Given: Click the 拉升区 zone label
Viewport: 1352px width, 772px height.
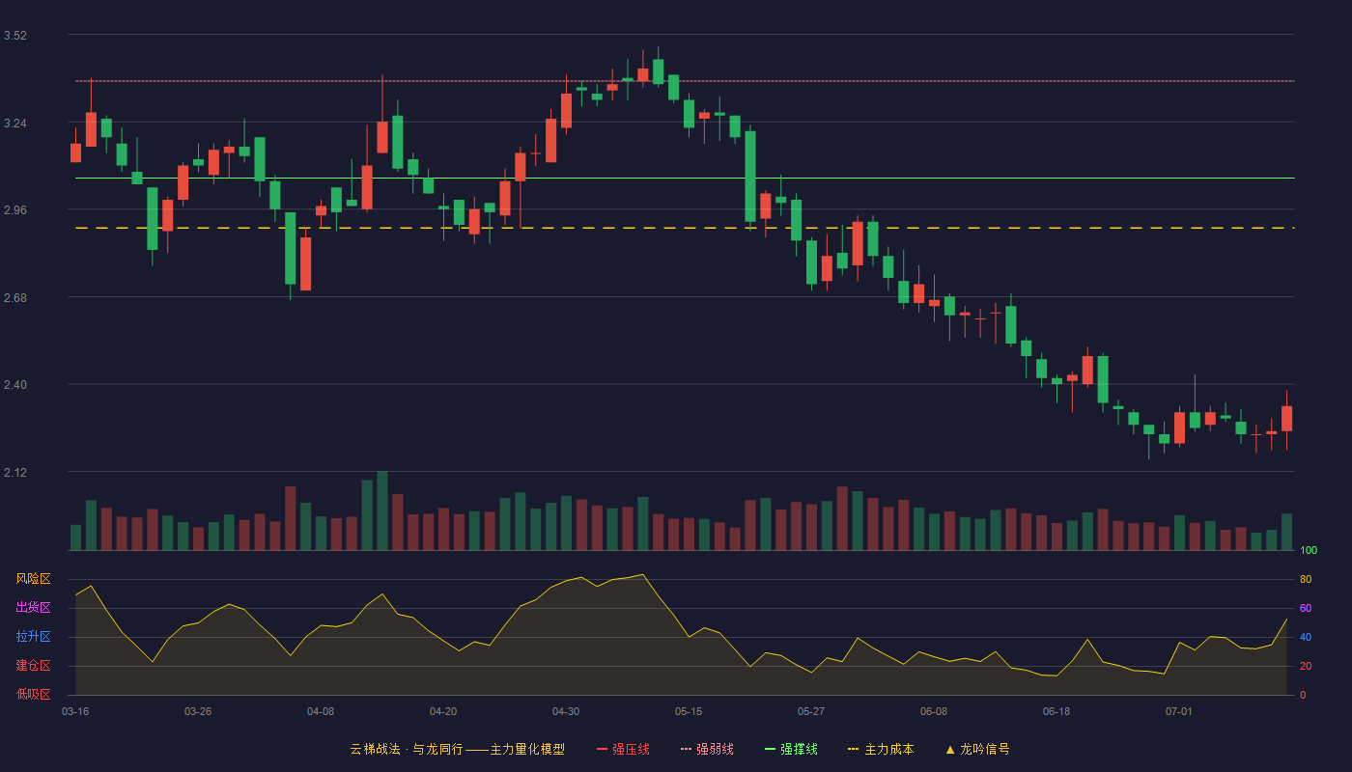Looking at the screenshot, I should 33,637.
